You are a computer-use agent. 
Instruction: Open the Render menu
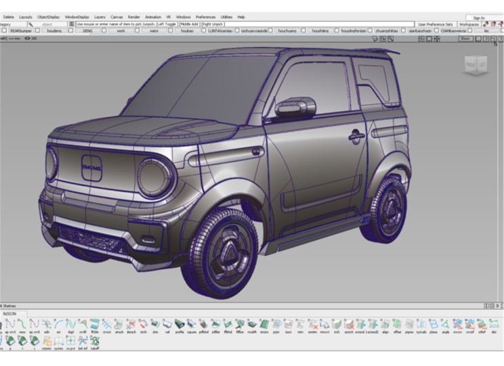pyautogui.click(x=133, y=17)
